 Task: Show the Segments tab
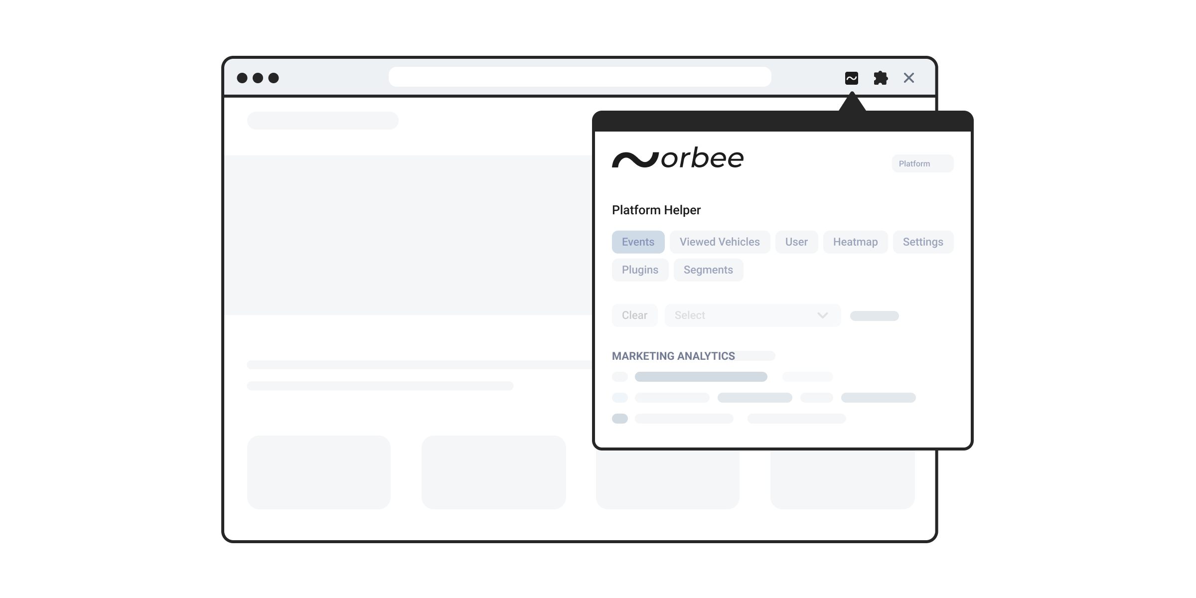click(708, 270)
